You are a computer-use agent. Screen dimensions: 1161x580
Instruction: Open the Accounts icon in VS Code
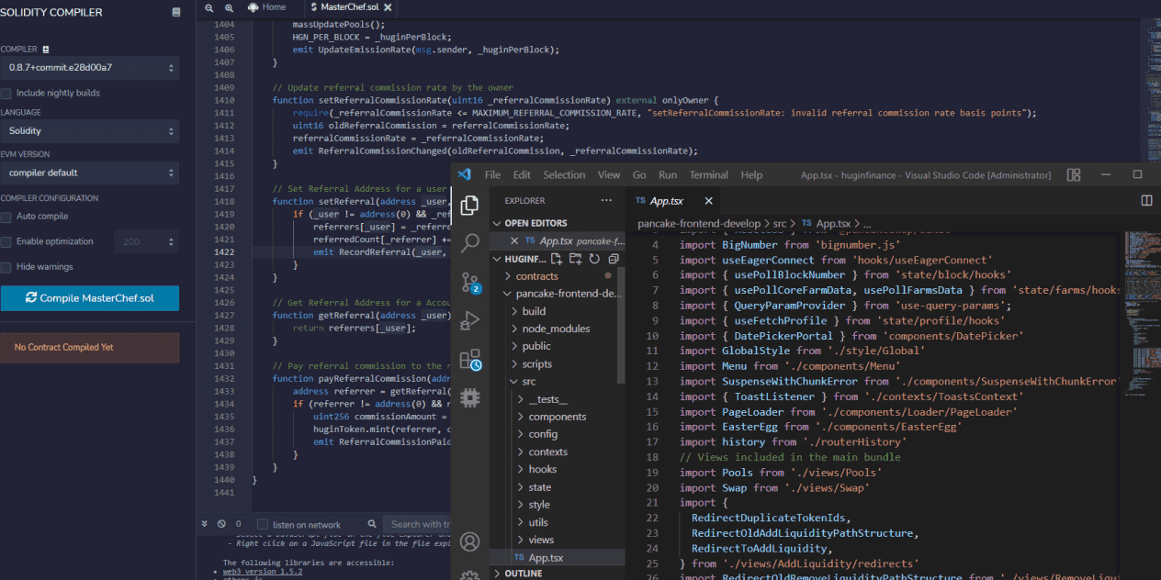469,541
